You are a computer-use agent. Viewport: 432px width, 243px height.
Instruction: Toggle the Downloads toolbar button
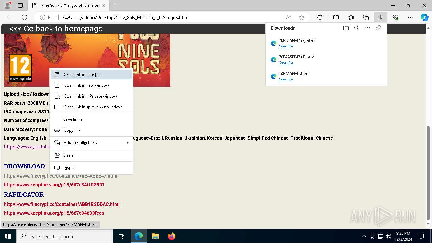coord(380,17)
